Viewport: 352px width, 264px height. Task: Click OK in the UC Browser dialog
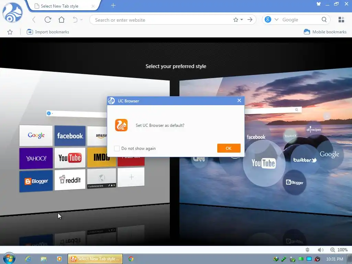click(x=229, y=148)
